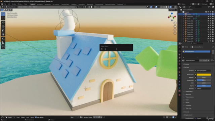The width and height of the screenshot is (215, 121).
Task: Open the Surface Principled BSDF dropdown
Action: pyautogui.click(x=203, y=71)
